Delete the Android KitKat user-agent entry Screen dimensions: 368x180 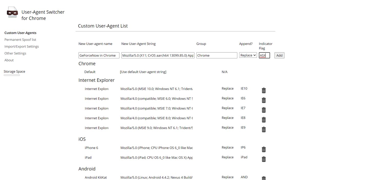tap(264, 178)
